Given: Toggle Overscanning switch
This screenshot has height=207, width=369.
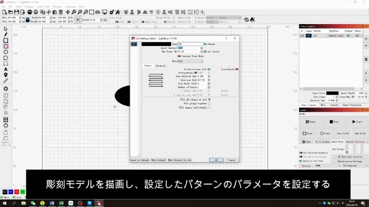Looking at the screenshot, I should coord(195,73).
